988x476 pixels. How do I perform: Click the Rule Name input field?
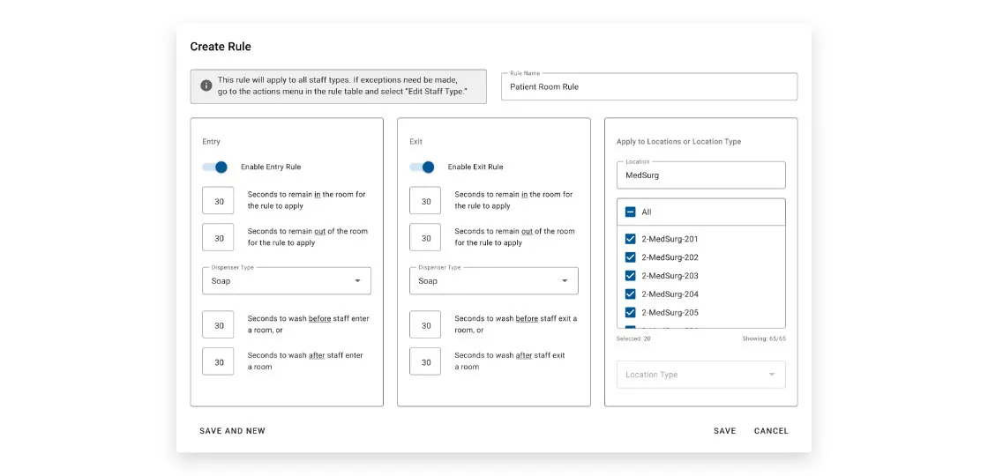pyautogui.click(x=648, y=86)
